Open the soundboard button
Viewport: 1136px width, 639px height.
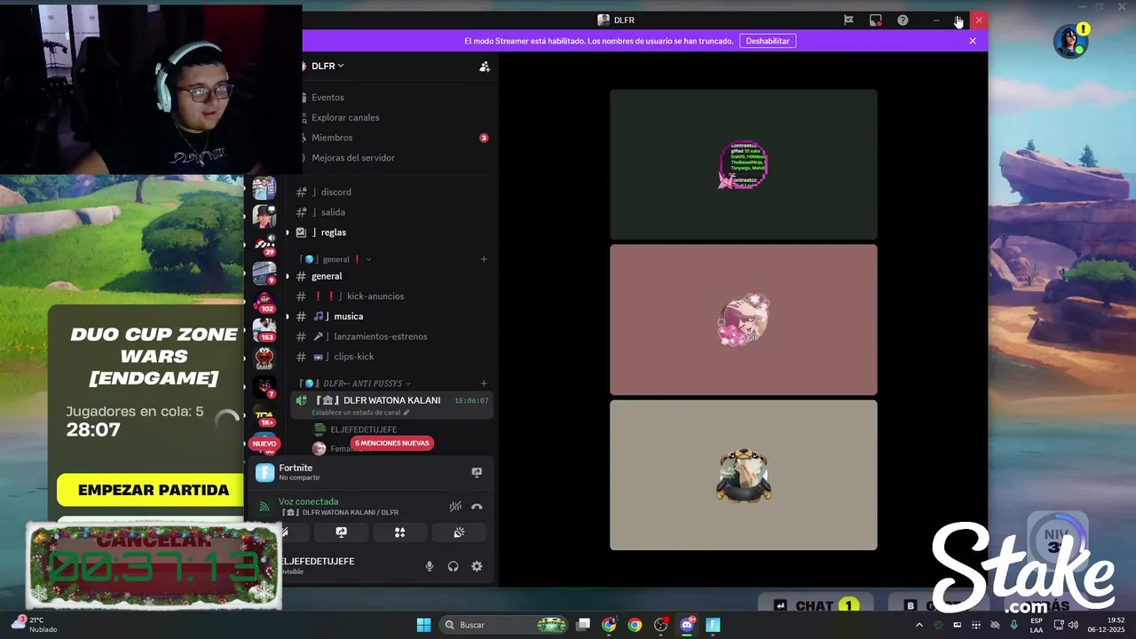459,532
